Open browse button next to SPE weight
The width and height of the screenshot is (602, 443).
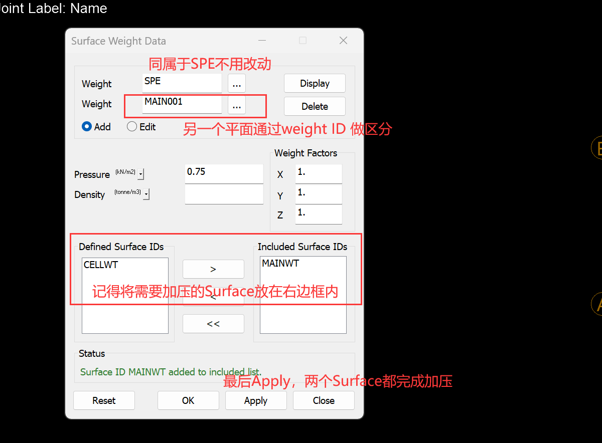pyautogui.click(x=237, y=84)
